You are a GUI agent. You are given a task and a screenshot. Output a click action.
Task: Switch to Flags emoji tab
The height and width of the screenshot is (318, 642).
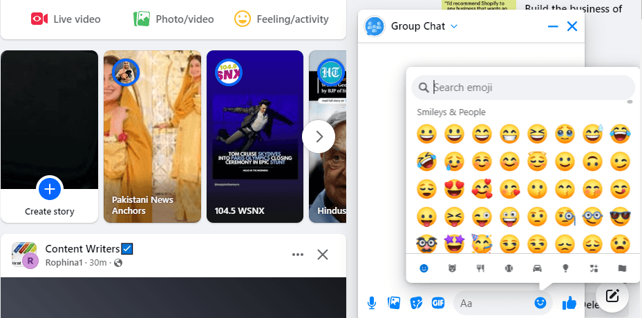point(622,268)
